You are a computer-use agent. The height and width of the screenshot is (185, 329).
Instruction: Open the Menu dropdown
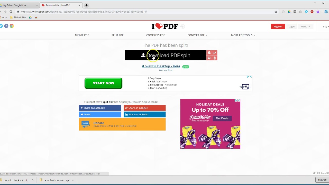305,26
